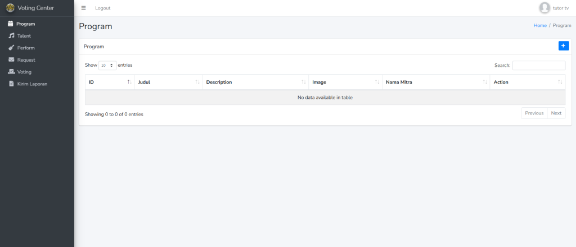Image resolution: width=576 pixels, height=247 pixels.
Task: Click the document icon for Kirim Laporan
Action: pyautogui.click(x=11, y=84)
